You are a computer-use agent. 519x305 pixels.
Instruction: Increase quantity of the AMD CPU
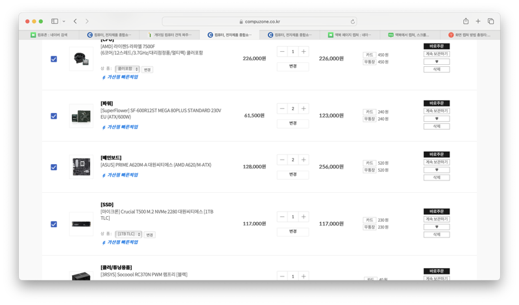click(304, 52)
